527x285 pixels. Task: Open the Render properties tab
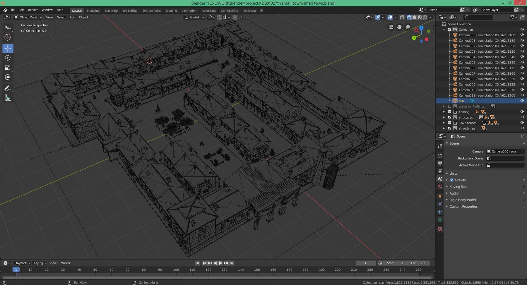[440, 156]
